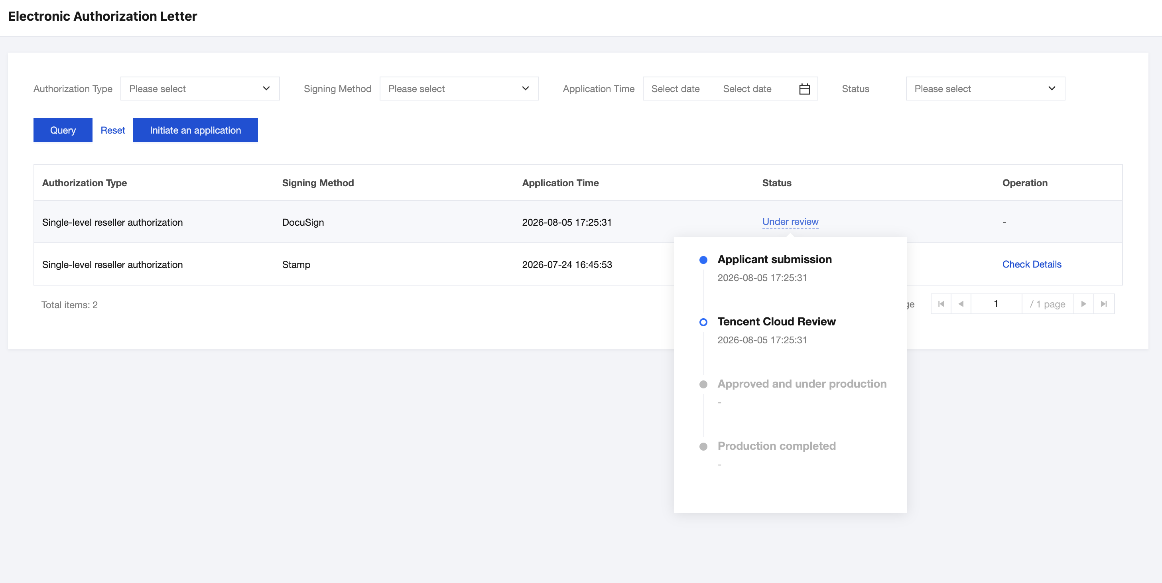Click the / 1 page pagination text
This screenshot has height=583, width=1162.
pos(1048,304)
